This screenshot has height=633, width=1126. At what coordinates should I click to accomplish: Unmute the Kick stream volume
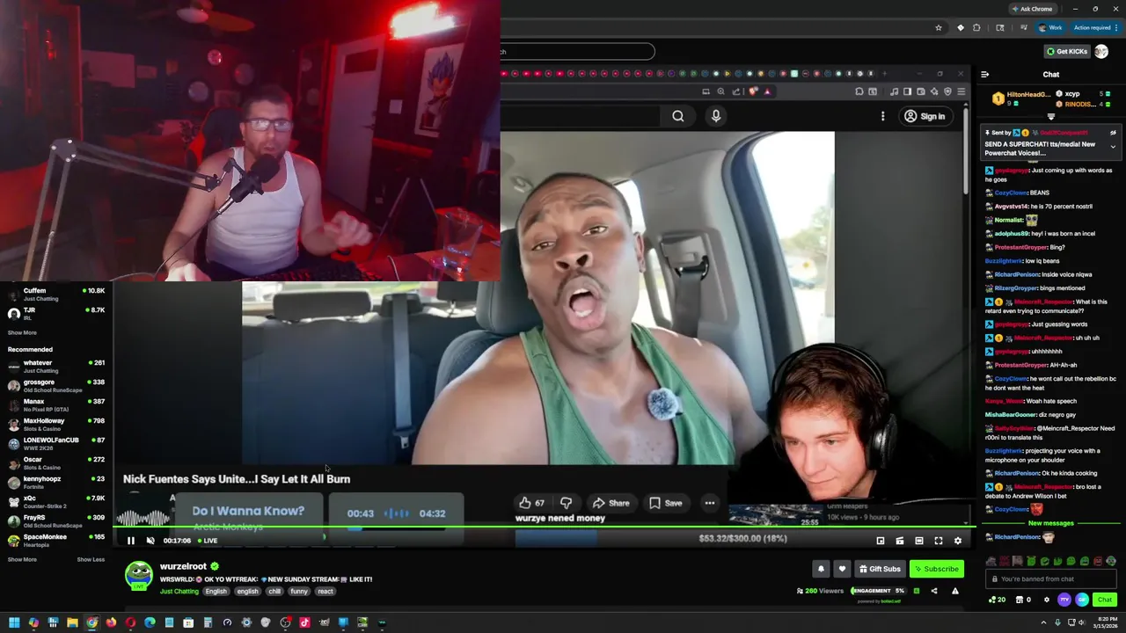(150, 541)
